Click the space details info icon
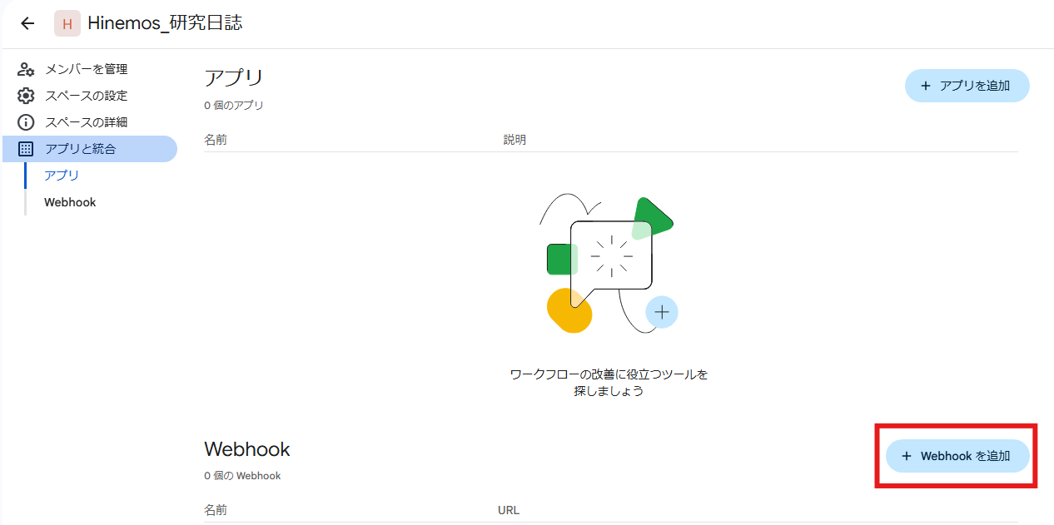Viewport: 1054px width, 525px height. (x=25, y=122)
